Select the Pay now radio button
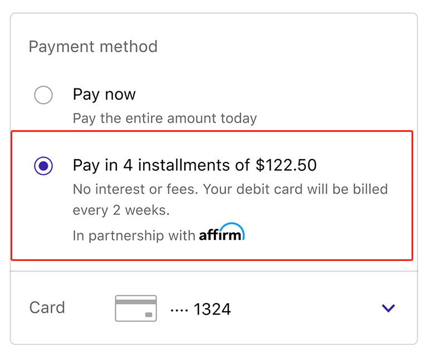Image resolution: width=431 pixels, height=360 pixels. 43,95
